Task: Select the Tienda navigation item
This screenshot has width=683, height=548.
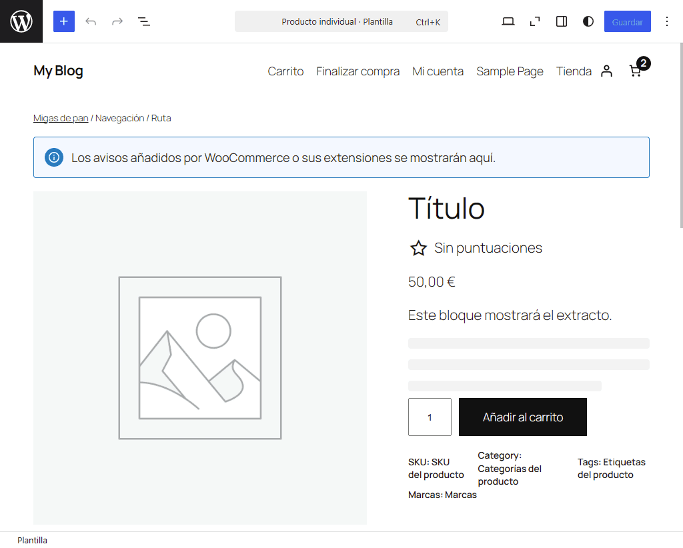Action: (x=574, y=71)
